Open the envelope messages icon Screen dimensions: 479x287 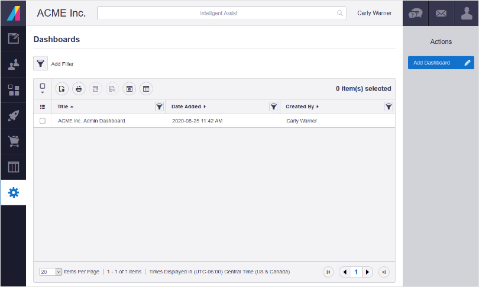click(441, 13)
